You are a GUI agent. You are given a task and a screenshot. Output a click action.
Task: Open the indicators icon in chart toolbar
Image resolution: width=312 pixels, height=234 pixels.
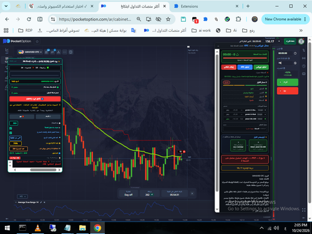(x=52, y=52)
